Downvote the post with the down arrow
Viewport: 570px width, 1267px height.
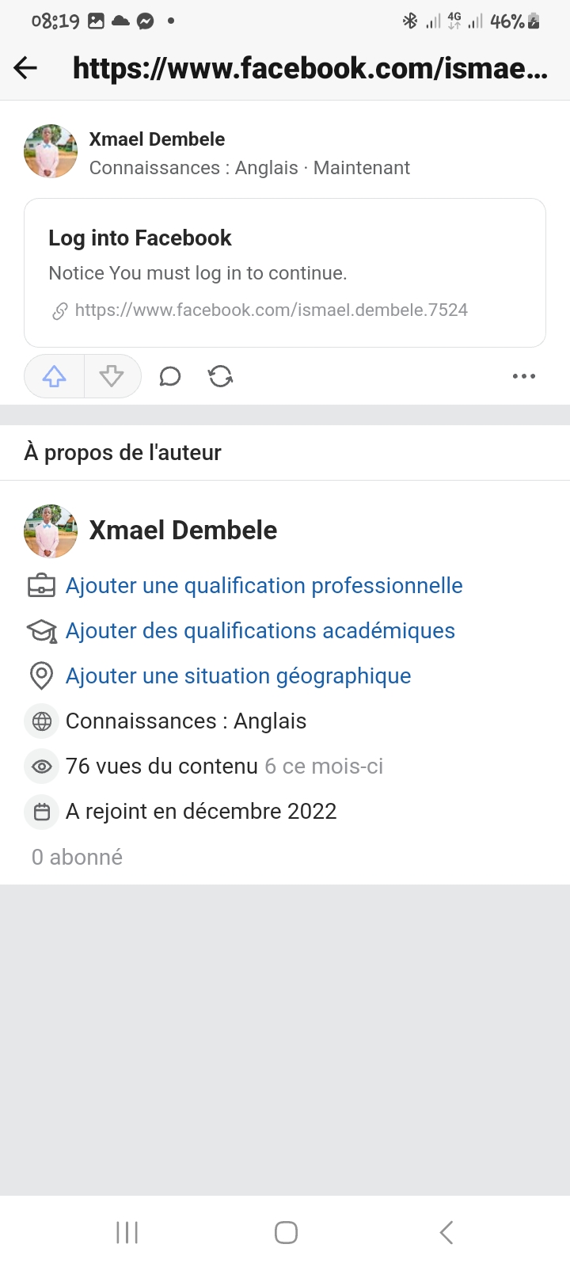112,376
